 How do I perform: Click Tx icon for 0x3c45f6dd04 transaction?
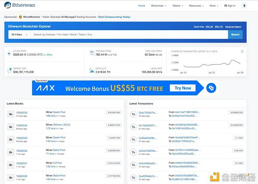(133, 165)
